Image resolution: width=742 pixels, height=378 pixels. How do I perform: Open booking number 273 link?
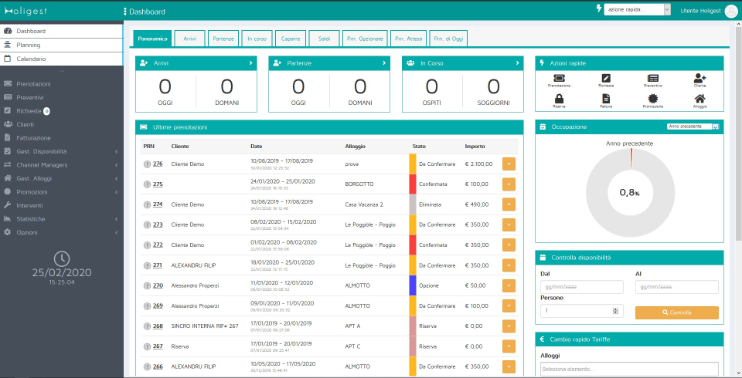point(158,225)
